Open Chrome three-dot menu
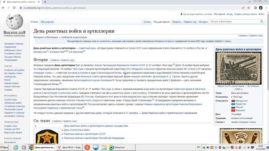 266,8
